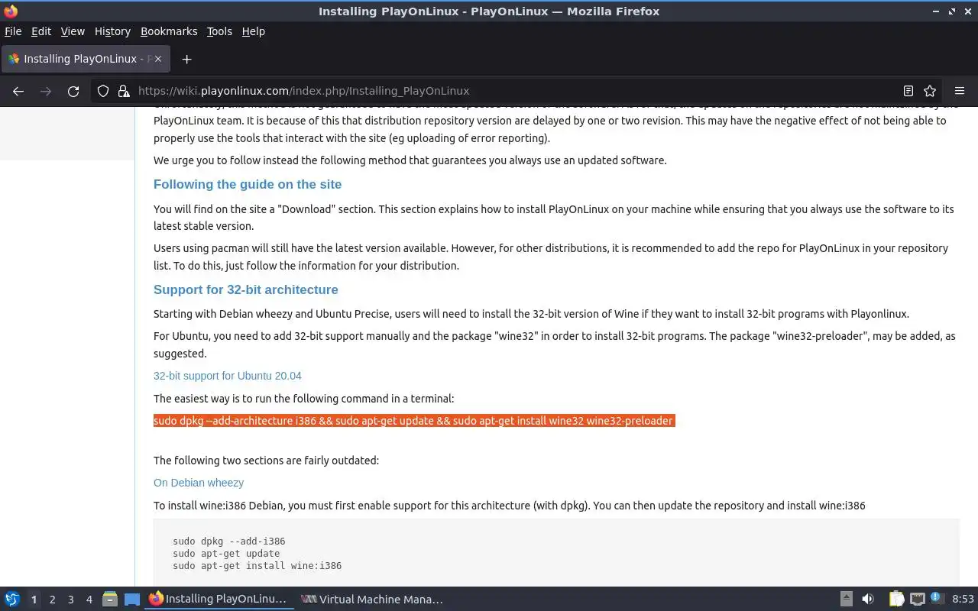The image size is (978, 611).
Task: Click 'Users using pacman' paragraph
Action: (551, 257)
